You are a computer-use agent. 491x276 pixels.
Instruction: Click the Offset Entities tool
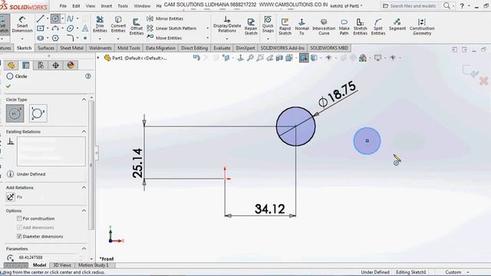137,26
